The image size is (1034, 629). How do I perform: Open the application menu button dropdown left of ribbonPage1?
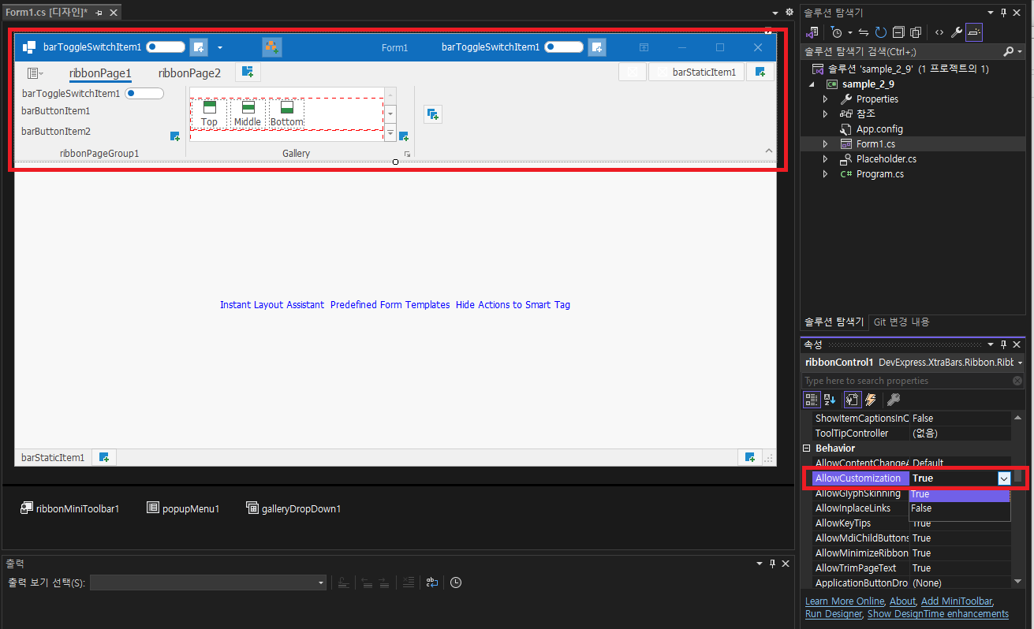pos(35,73)
